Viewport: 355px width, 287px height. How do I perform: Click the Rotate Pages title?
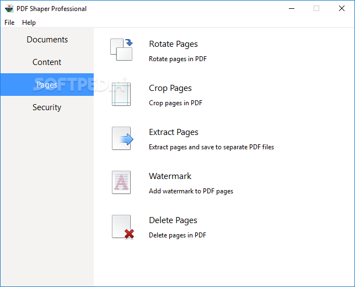coord(173,44)
